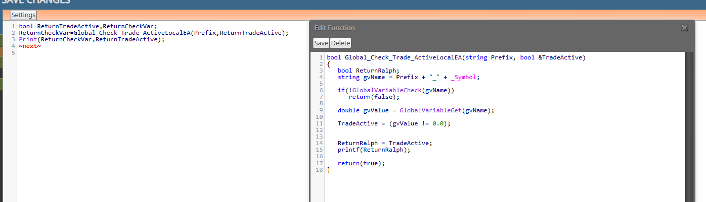
Task: Click the red ~next~ marker
Action: (x=30, y=46)
